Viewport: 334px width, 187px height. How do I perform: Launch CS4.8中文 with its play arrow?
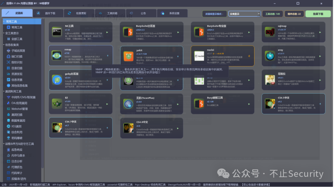click(x=178, y=128)
